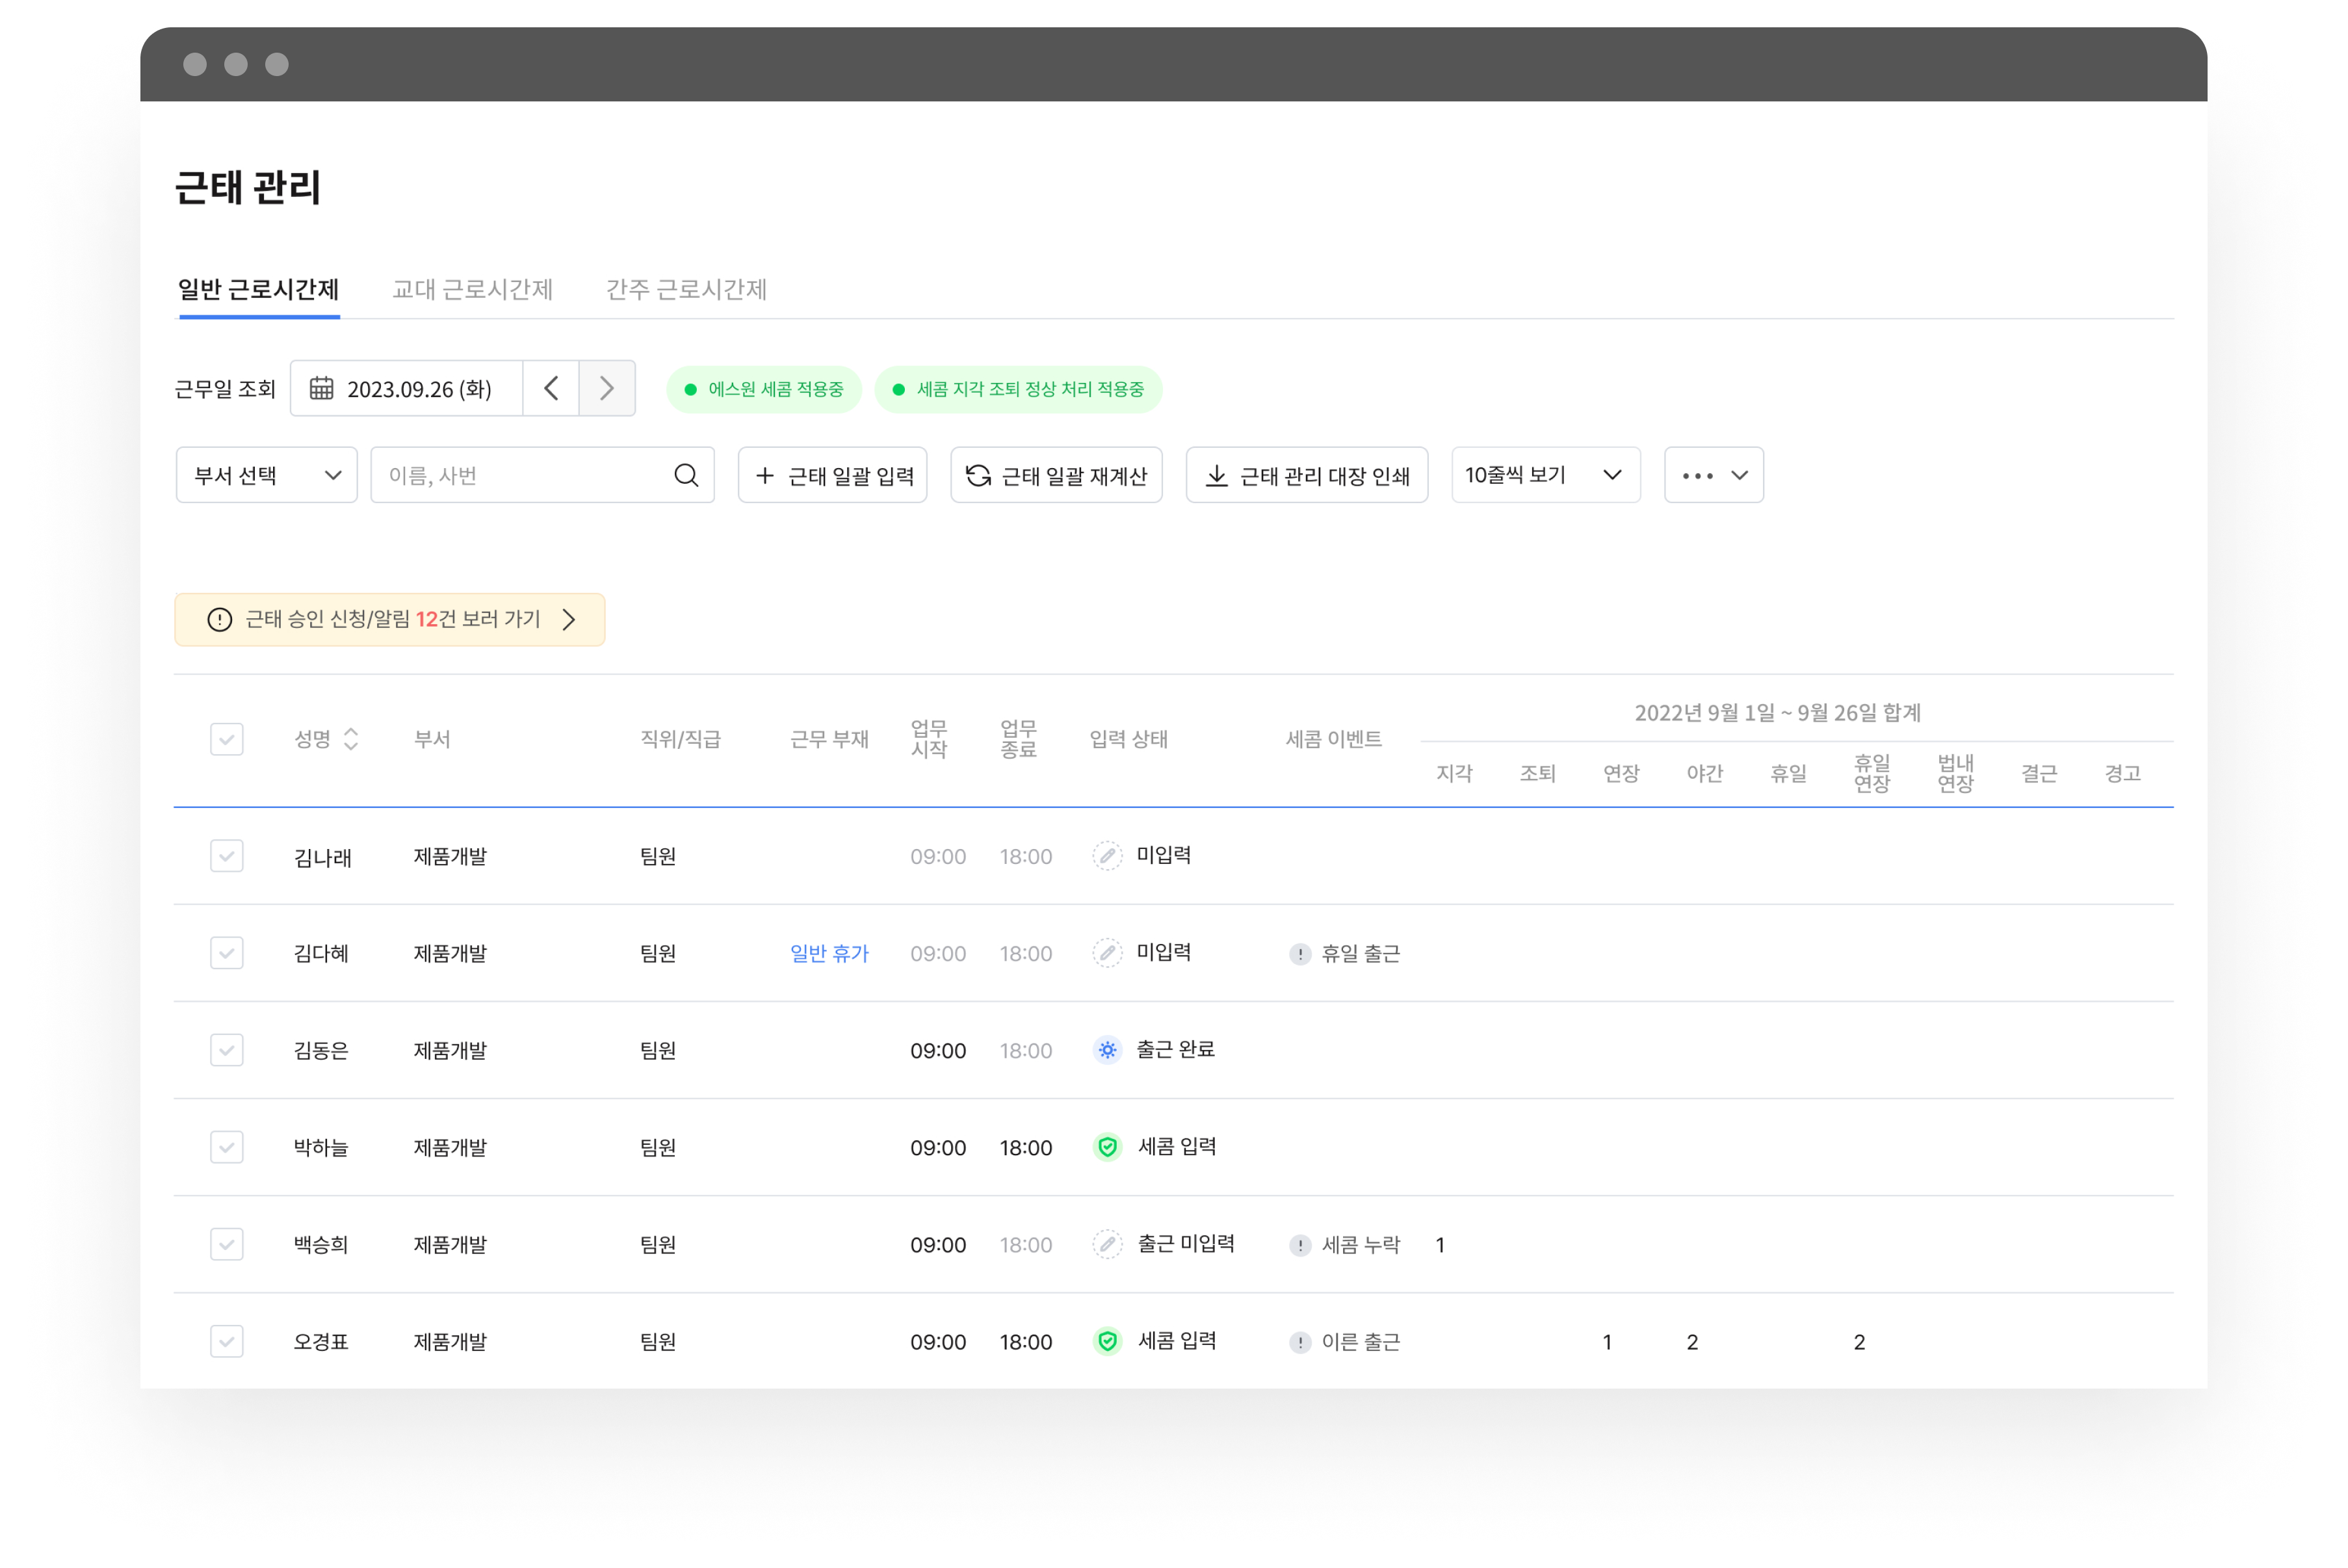Toggle the select-all header checkbox
This screenshot has height=1568, width=2348.
coord(227,739)
